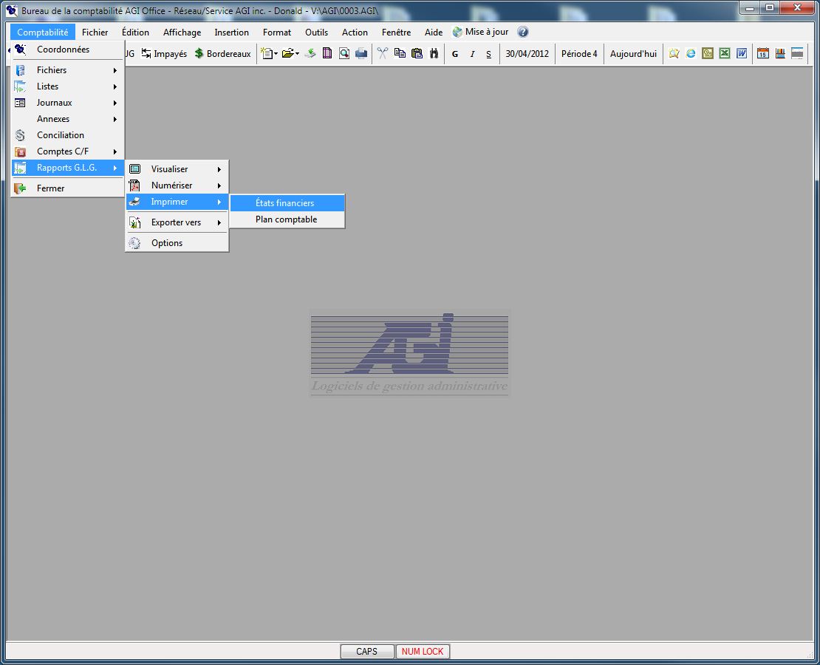This screenshot has width=820, height=665.
Task: Click the Fermer exit door icon
Action: pyautogui.click(x=20, y=188)
